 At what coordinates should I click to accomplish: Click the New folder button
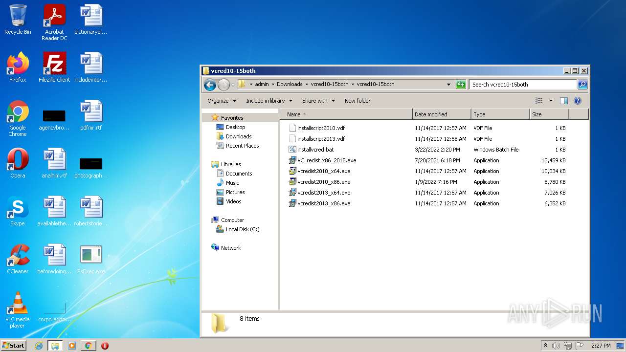point(358,101)
